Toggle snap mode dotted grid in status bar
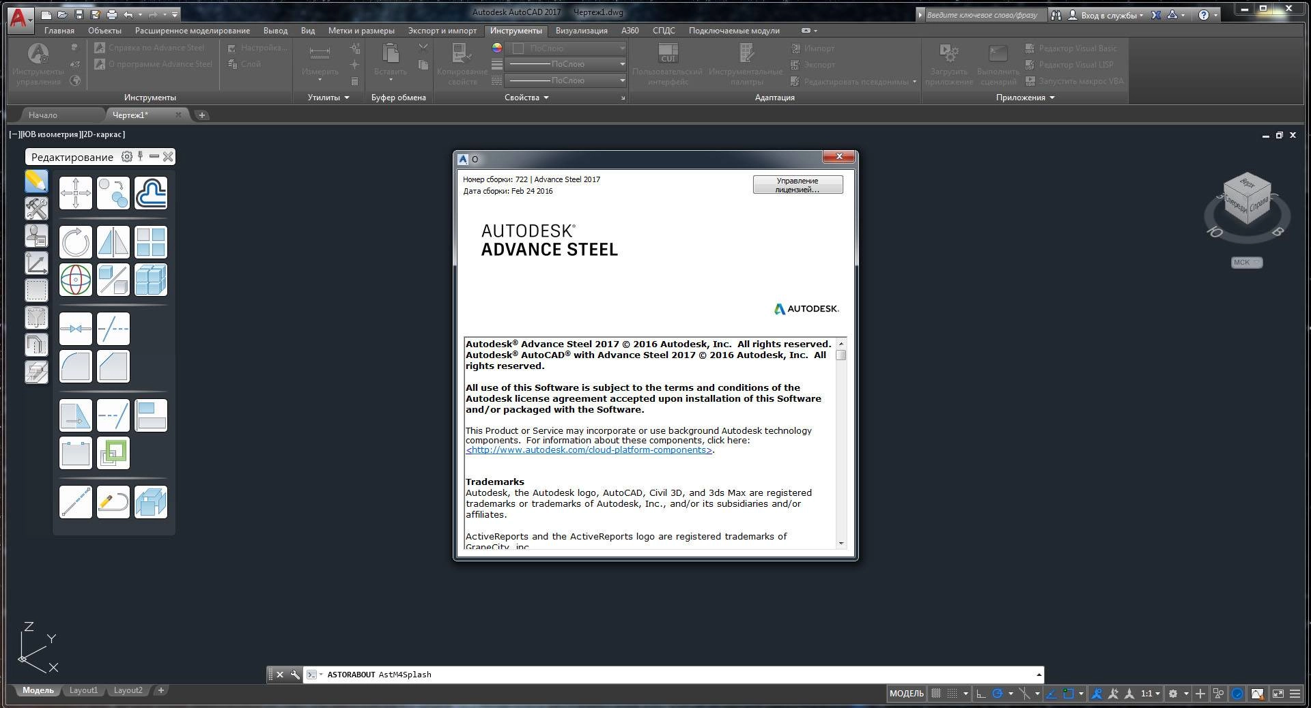 tap(952, 694)
